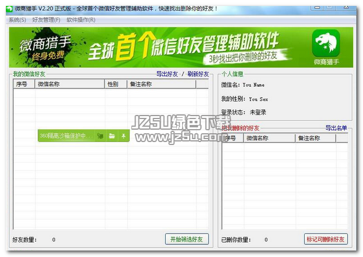Click the 微商猎手 leopard logo icon
This screenshot has width=363, height=257.
(326, 43)
